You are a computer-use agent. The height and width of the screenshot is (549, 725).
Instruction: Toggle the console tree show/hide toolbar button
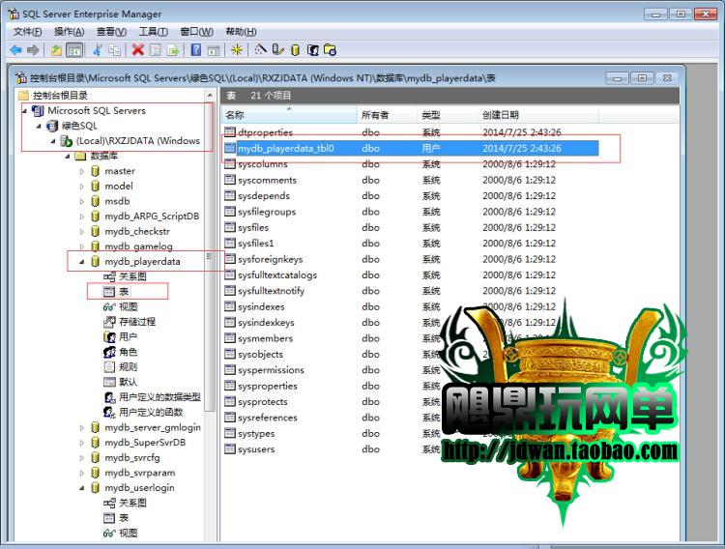[74, 50]
